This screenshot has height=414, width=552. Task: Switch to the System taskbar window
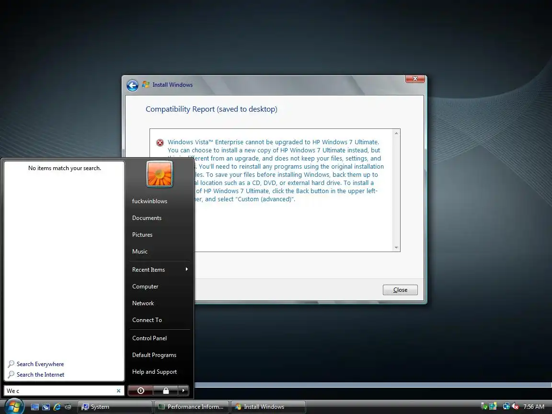[115, 407]
